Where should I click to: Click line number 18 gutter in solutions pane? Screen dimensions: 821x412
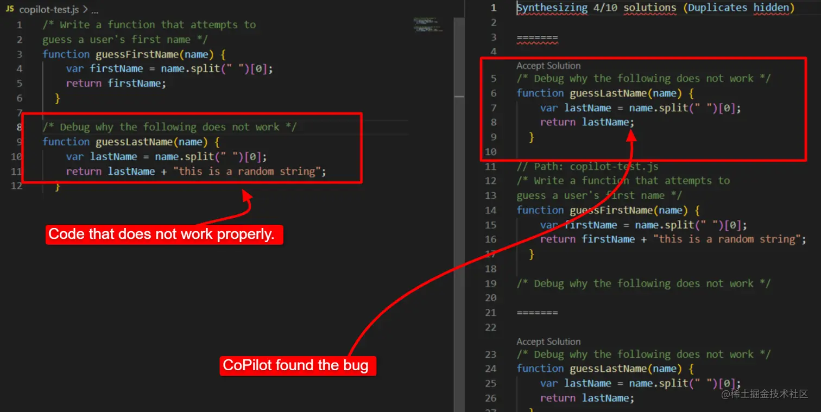click(x=491, y=269)
